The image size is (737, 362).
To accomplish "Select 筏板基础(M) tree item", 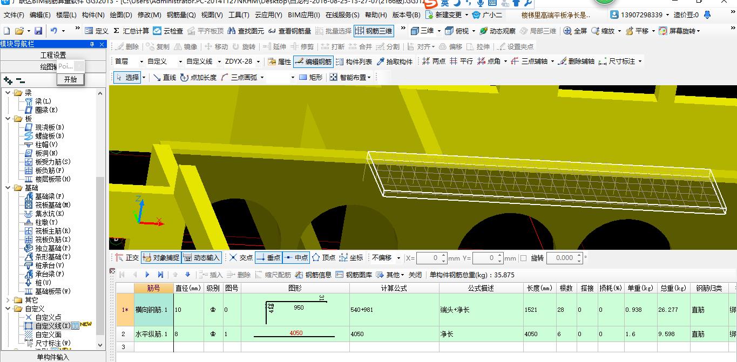I will (53, 205).
